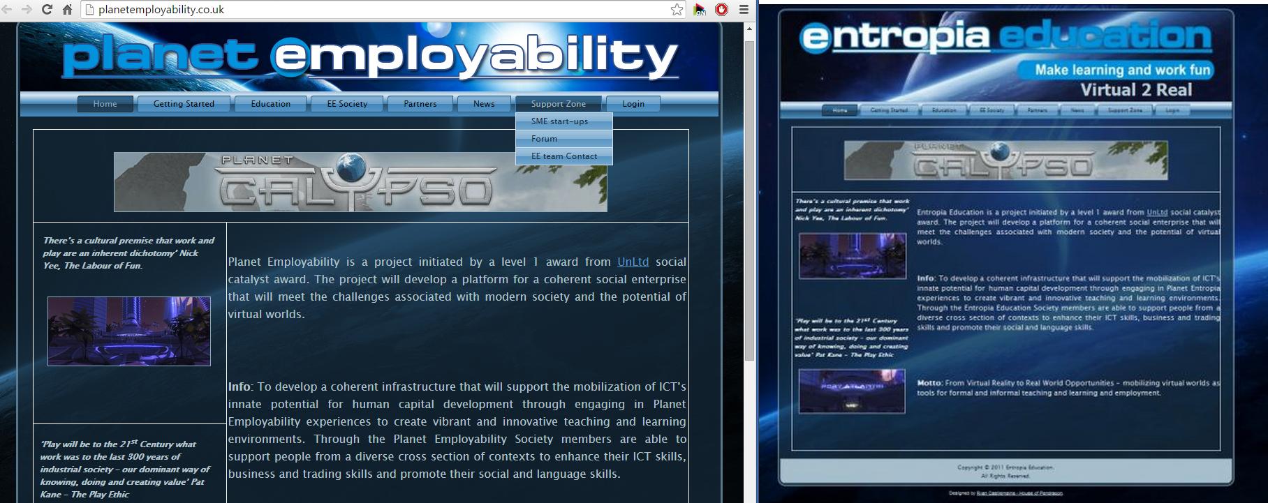Click the Nick Yee Labour of Fun quote
The width and height of the screenshot is (1268, 503).
pyautogui.click(x=128, y=253)
